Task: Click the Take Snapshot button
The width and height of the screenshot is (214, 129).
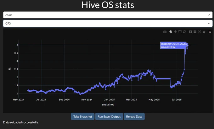Action: (83, 117)
